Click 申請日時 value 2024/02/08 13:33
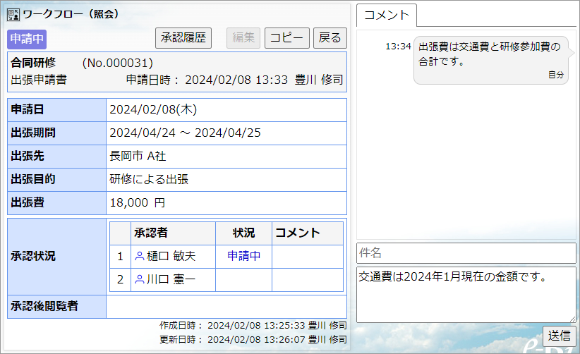 point(236,80)
